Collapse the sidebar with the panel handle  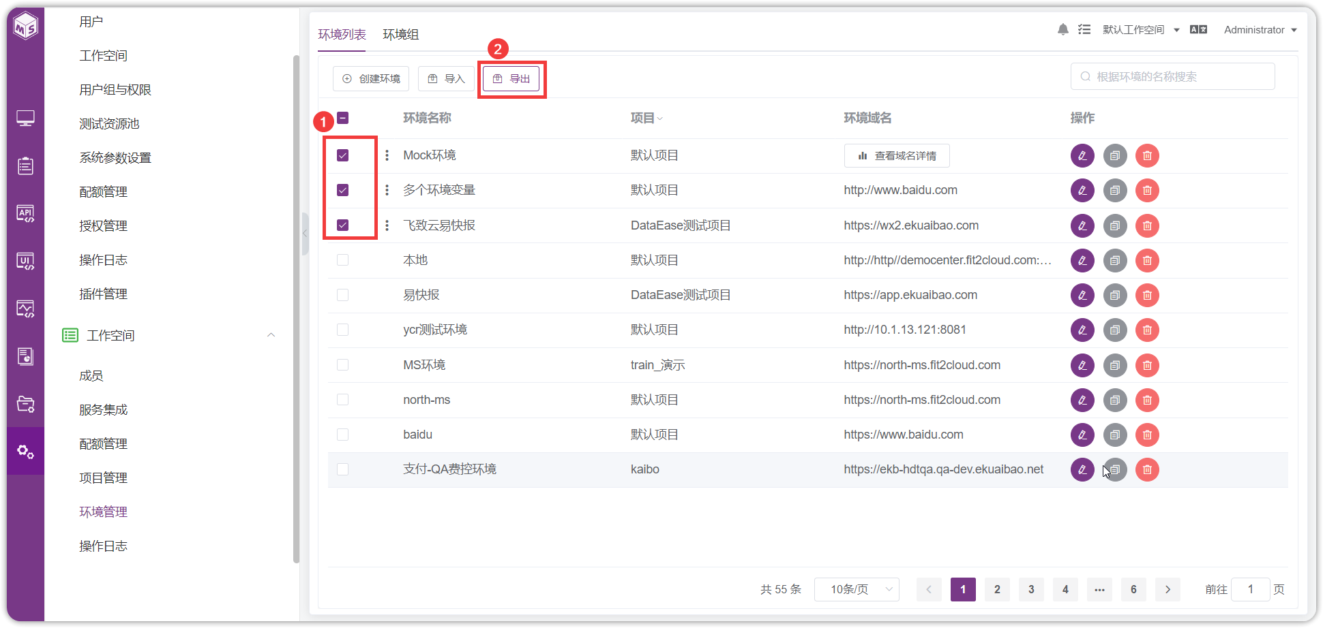point(305,234)
